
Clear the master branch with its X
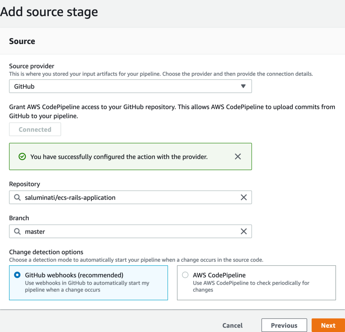coord(244,232)
